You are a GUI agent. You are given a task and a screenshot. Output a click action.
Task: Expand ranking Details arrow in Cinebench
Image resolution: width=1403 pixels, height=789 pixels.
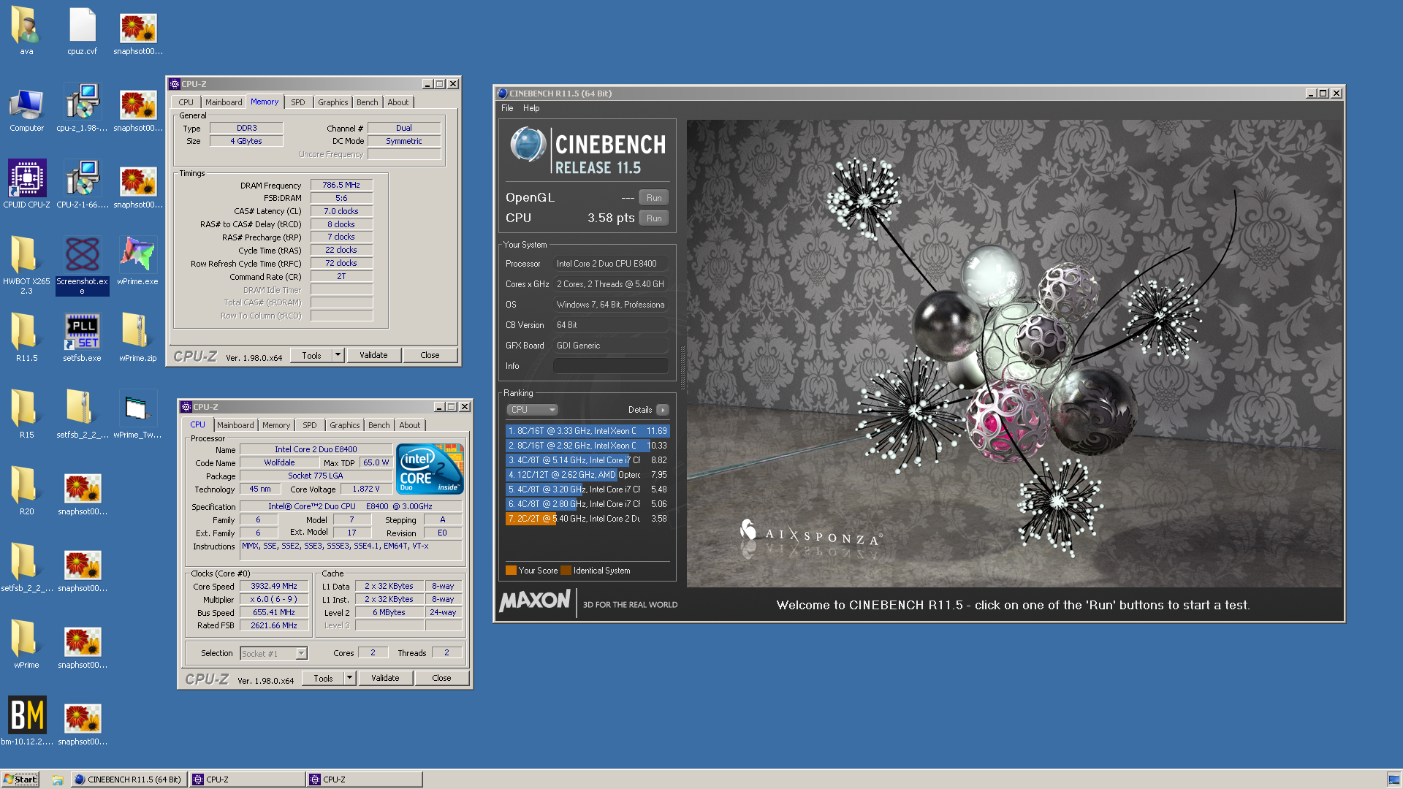point(662,410)
